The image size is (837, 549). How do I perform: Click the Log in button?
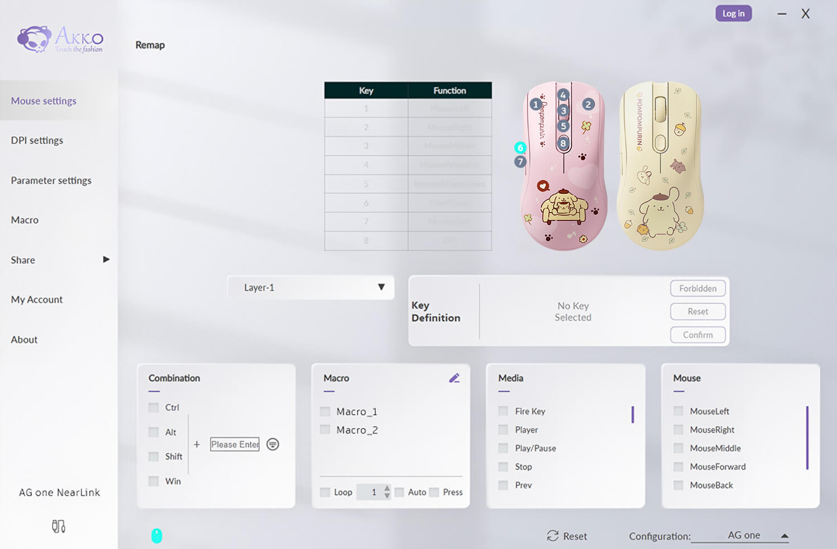click(x=733, y=13)
